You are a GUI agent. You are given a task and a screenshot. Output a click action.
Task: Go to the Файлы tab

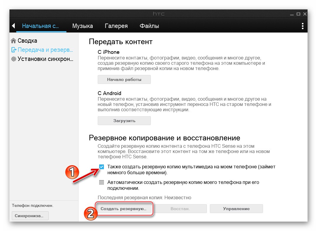[149, 26]
